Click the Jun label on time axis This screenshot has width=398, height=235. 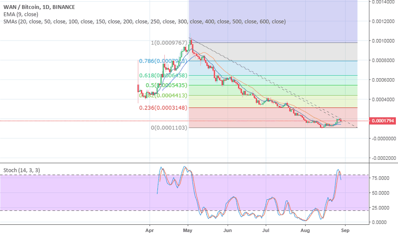coord(228,230)
